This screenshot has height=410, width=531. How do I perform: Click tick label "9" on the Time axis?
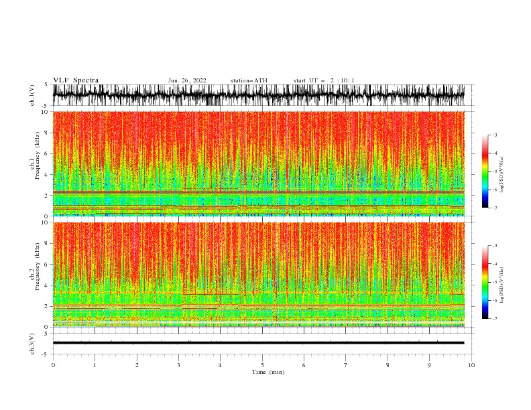(x=429, y=365)
